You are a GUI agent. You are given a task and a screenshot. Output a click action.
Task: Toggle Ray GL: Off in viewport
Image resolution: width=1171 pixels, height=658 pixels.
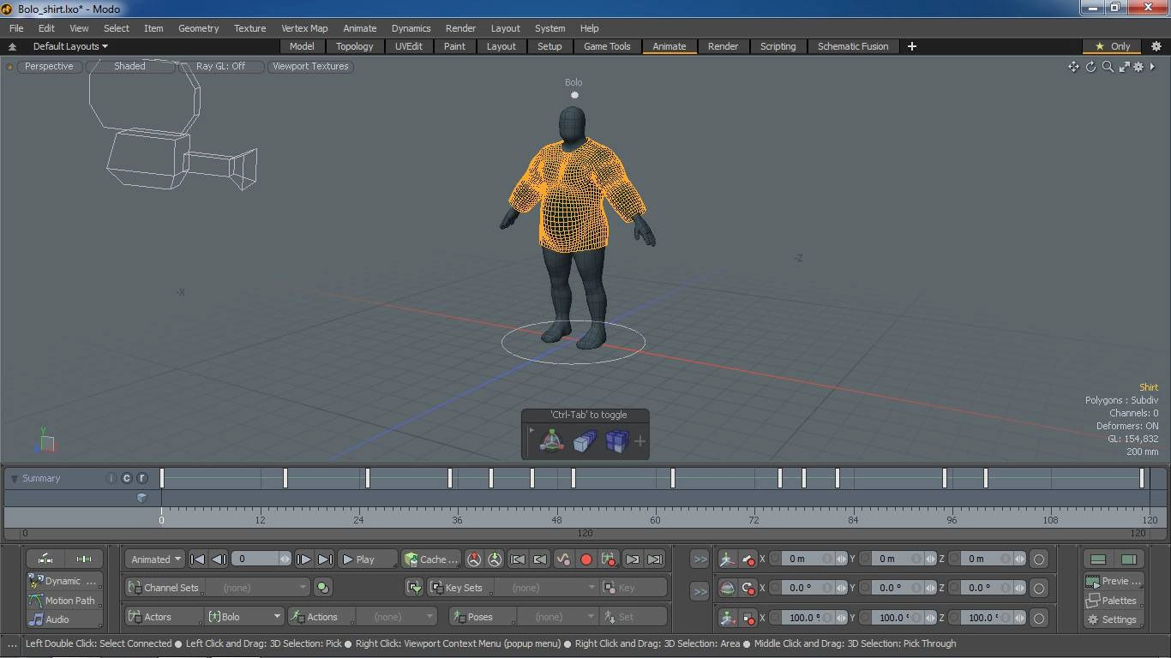tap(220, 66)
